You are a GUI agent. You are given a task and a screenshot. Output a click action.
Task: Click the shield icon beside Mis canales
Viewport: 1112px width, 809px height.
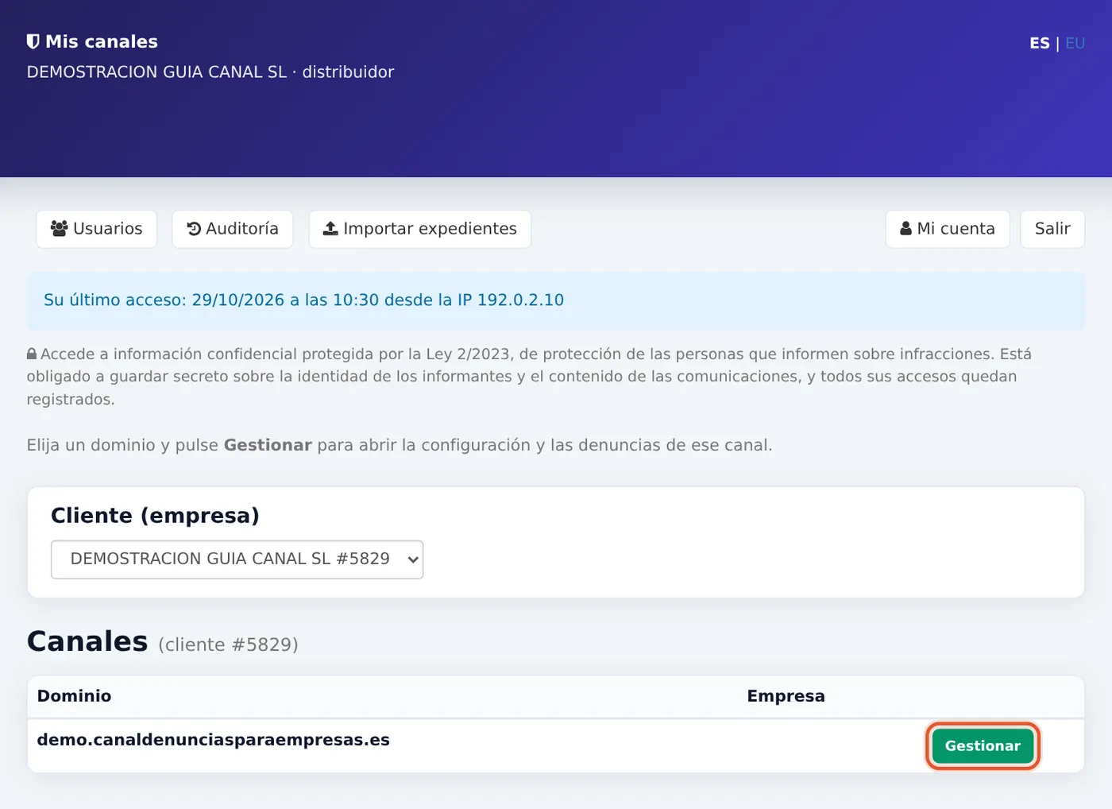pos(33,41)
